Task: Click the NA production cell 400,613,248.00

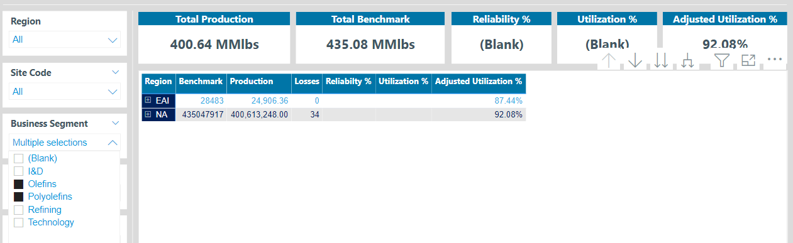Action: click(x=259, y=114)
